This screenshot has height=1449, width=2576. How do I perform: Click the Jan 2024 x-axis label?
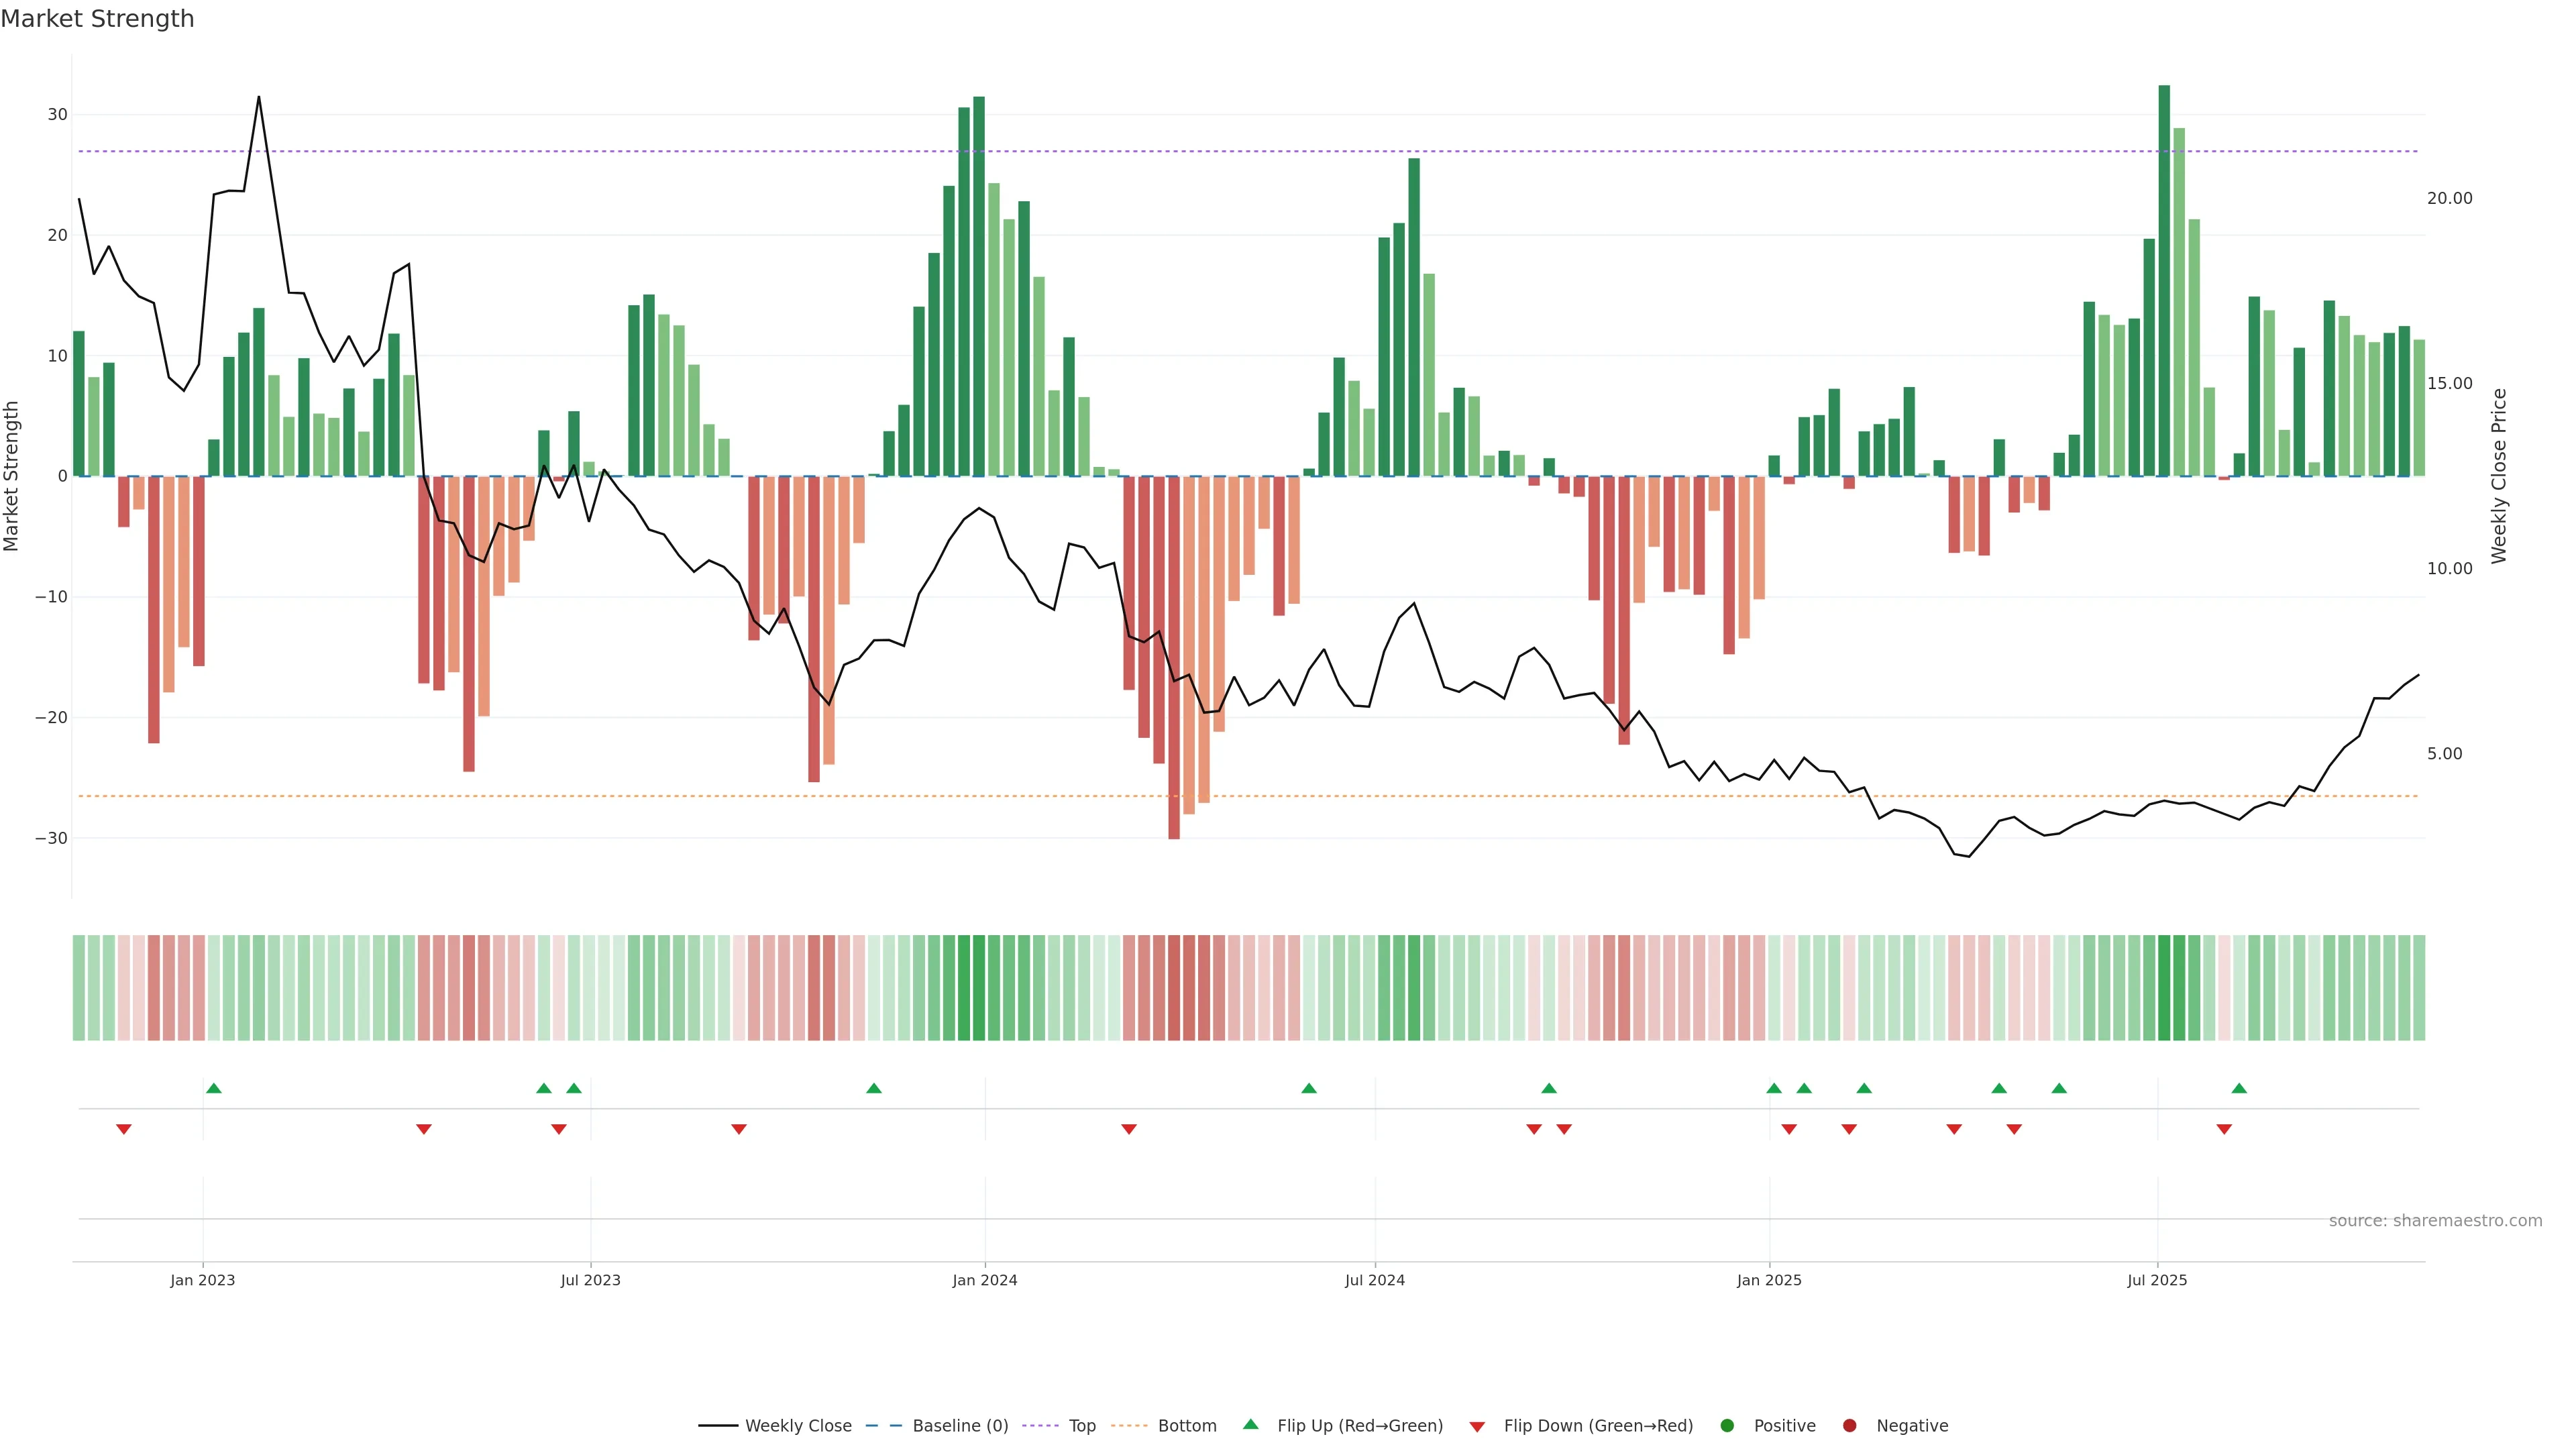coord(984,1280)
